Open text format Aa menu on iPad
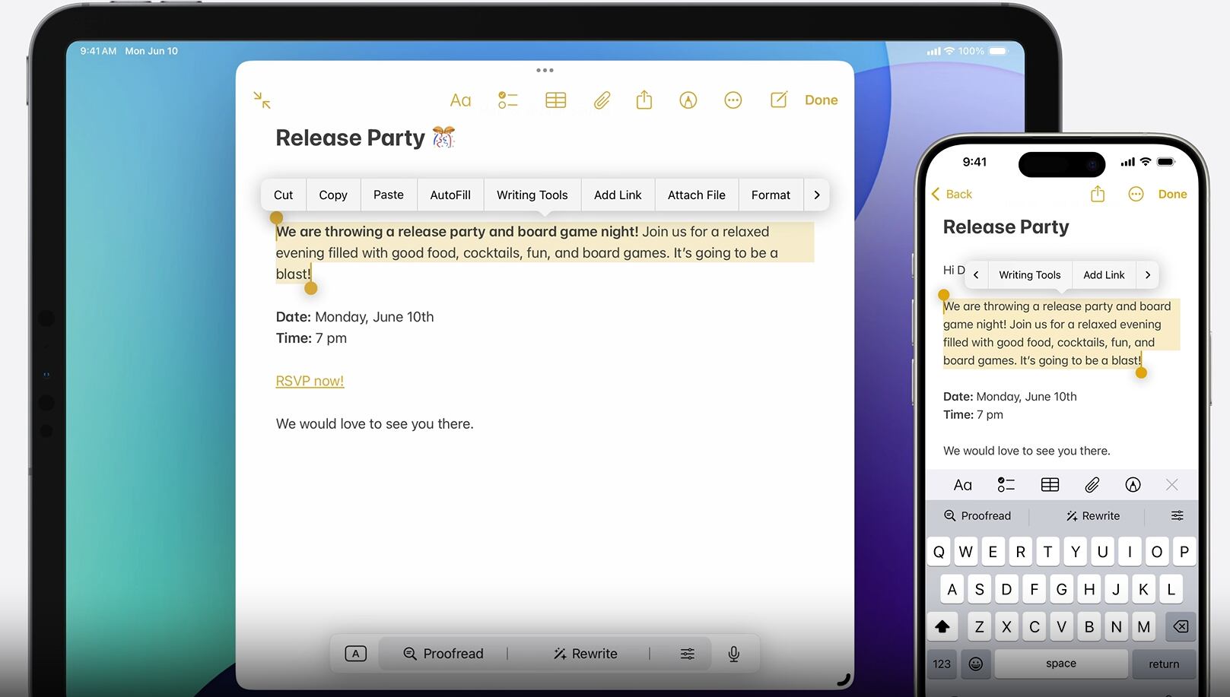1230x697 pixels. tap(460, 100)
